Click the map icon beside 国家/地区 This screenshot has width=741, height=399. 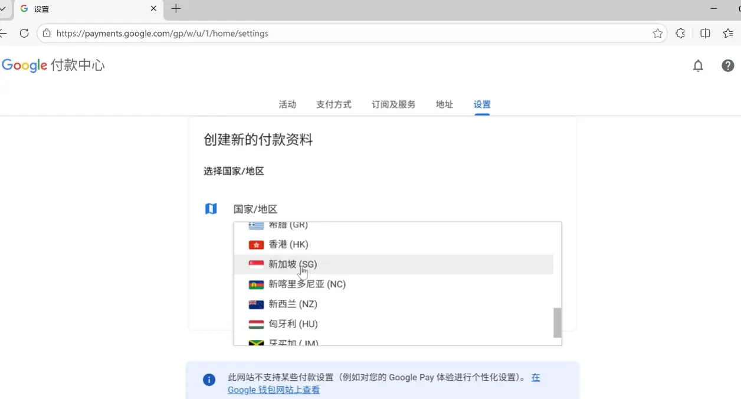(x=211, y=209)
